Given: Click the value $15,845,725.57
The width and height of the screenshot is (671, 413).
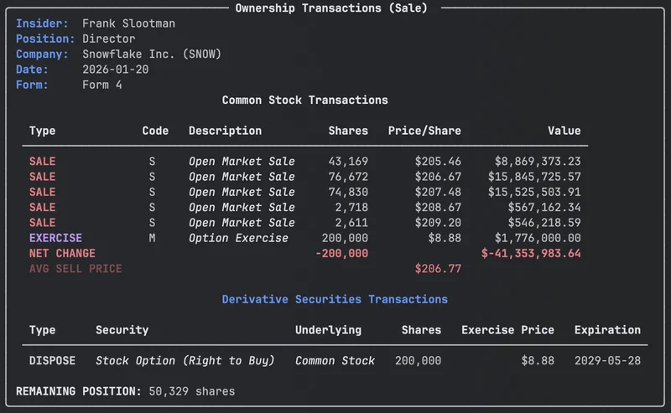Looking at the screenshot, I should point(534,177).
